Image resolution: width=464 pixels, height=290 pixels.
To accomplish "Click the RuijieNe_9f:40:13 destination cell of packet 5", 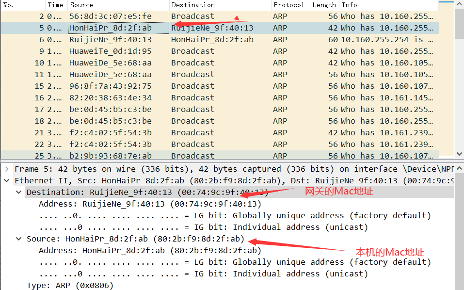I will [x=220, y=28].
